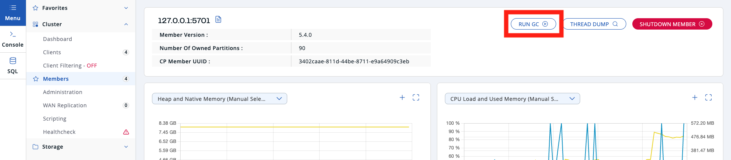Click Healthcheck warning triangle icon
Viewport: 731px width, 160px height.
(126, 132)
